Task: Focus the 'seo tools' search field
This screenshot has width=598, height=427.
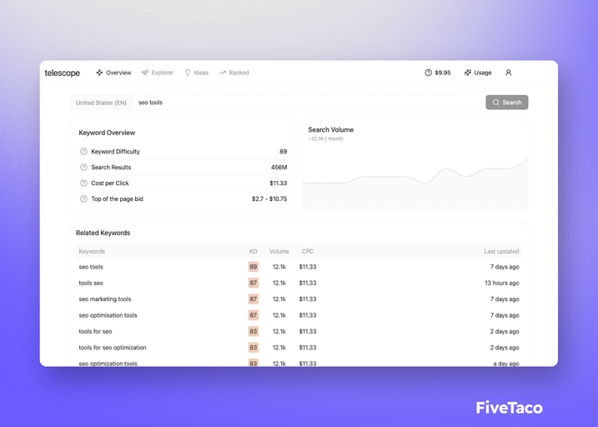Action: tap(306, 103)
